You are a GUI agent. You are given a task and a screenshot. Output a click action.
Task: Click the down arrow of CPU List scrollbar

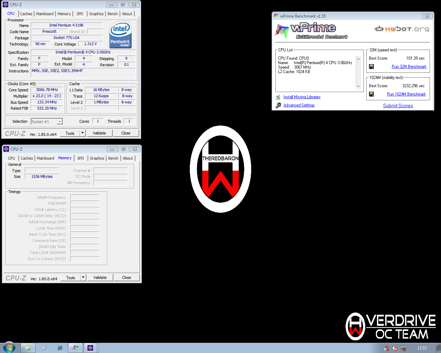click(358, 87)
